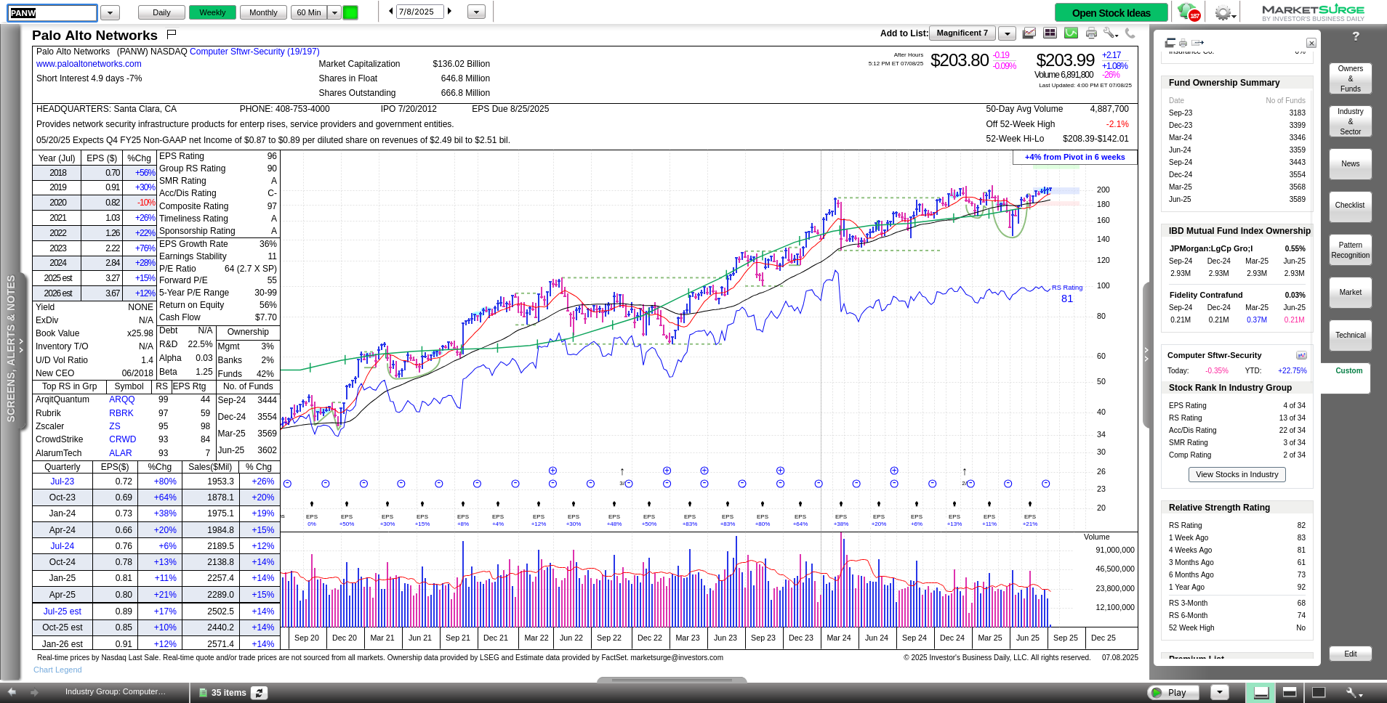Refresh the 35 items list
Viewport: 1387px width, 703px height.
[x=260, y=693]
